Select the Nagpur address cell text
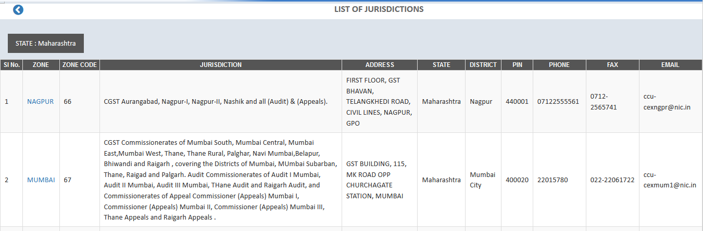The image size is (703, 231). [379, 102]
